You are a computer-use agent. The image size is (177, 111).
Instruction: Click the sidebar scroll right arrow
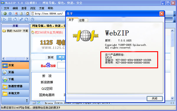pos(27,59)
